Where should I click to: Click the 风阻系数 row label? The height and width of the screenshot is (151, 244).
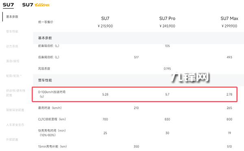(44, 69)
